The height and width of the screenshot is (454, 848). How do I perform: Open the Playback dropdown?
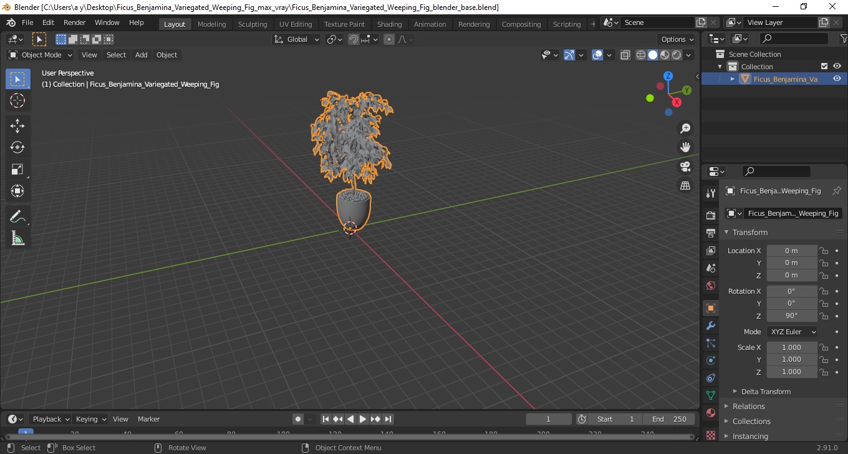50,419
